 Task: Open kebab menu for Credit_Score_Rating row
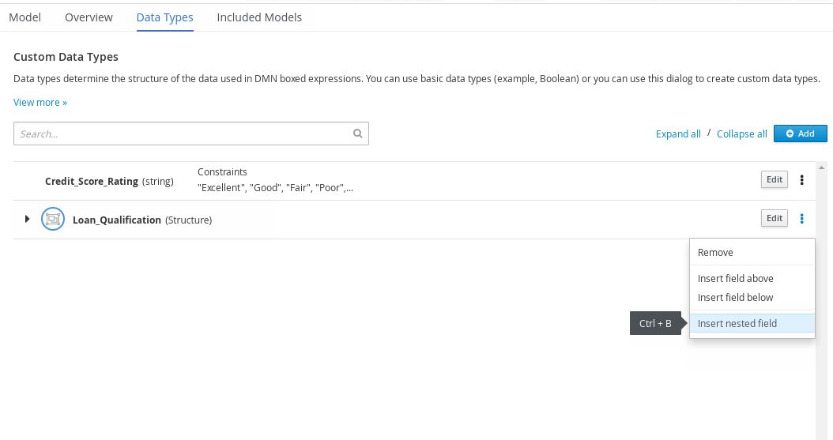pos(802,180)
